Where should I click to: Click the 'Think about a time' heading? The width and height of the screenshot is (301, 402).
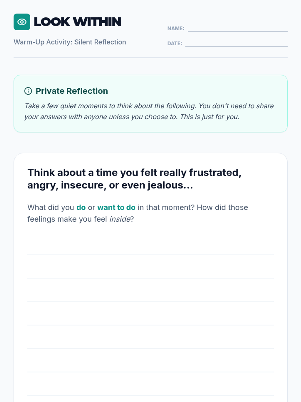(x=134, y=179)
